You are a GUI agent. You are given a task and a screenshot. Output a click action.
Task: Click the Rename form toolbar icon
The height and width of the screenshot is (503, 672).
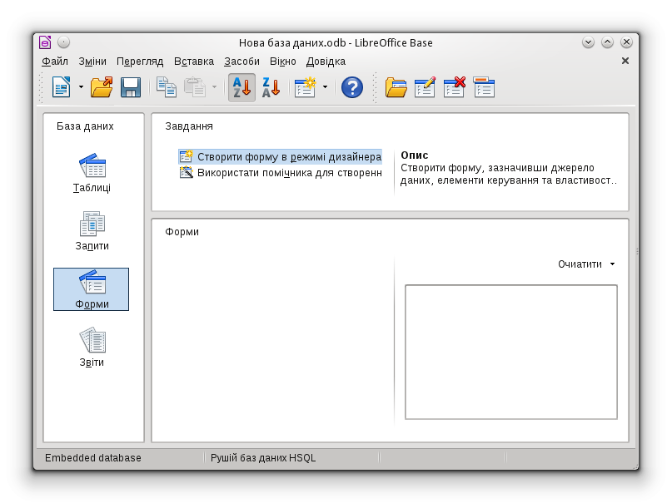(484, 87)
